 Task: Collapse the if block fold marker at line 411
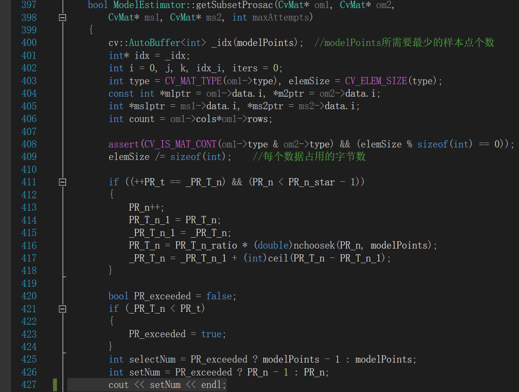coord(62,182)
